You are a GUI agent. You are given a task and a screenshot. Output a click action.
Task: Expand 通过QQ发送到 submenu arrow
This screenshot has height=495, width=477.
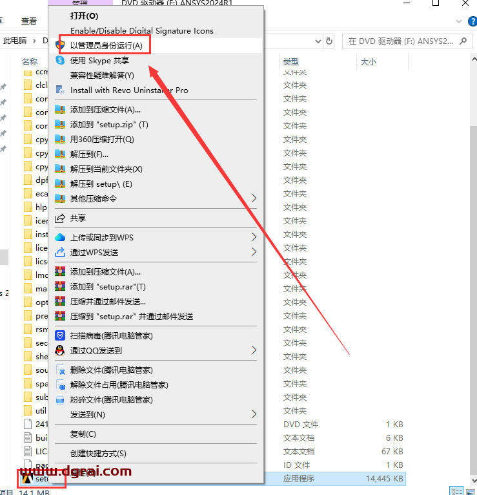[x=254, y=350]
